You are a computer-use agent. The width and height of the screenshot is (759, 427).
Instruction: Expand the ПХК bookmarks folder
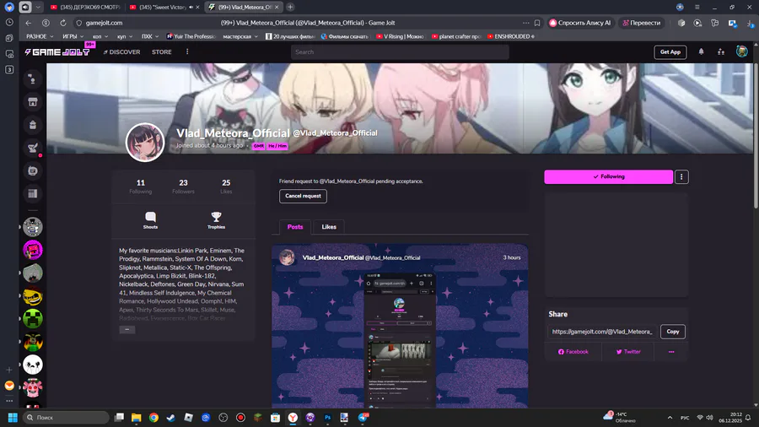click(x=150, y=36)
